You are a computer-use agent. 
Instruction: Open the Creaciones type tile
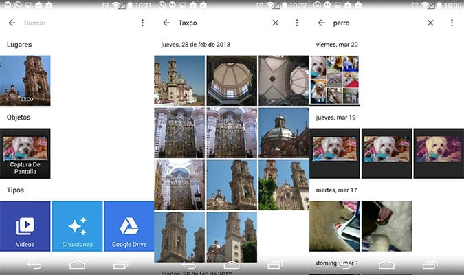pos(77,226)
